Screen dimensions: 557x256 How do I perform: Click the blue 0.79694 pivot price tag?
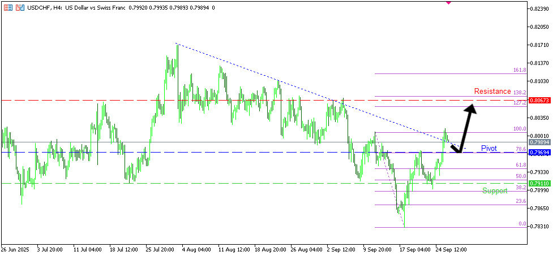tap(539, 153)
